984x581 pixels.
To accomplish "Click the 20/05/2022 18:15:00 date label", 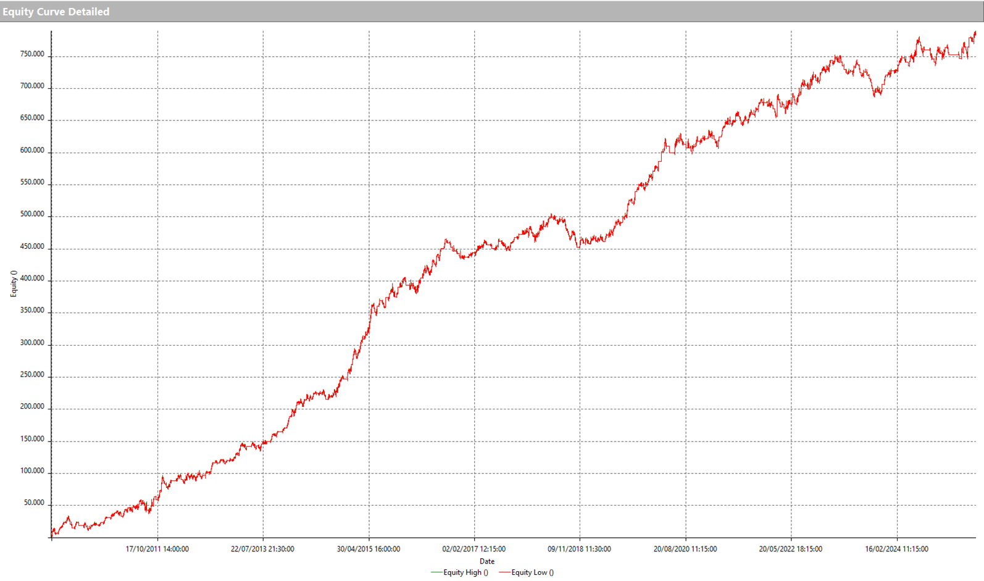I will (x=790, y=549).
